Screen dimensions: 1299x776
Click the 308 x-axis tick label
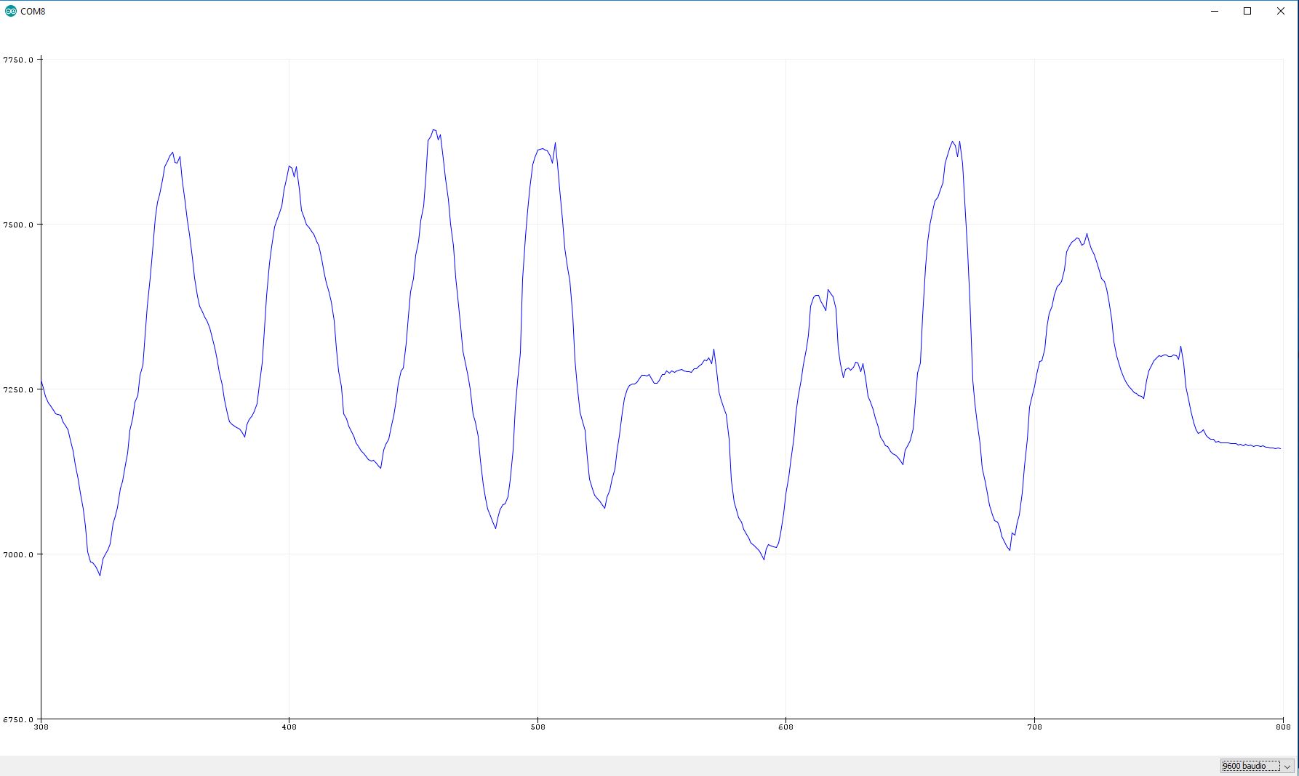pos(41,727)
